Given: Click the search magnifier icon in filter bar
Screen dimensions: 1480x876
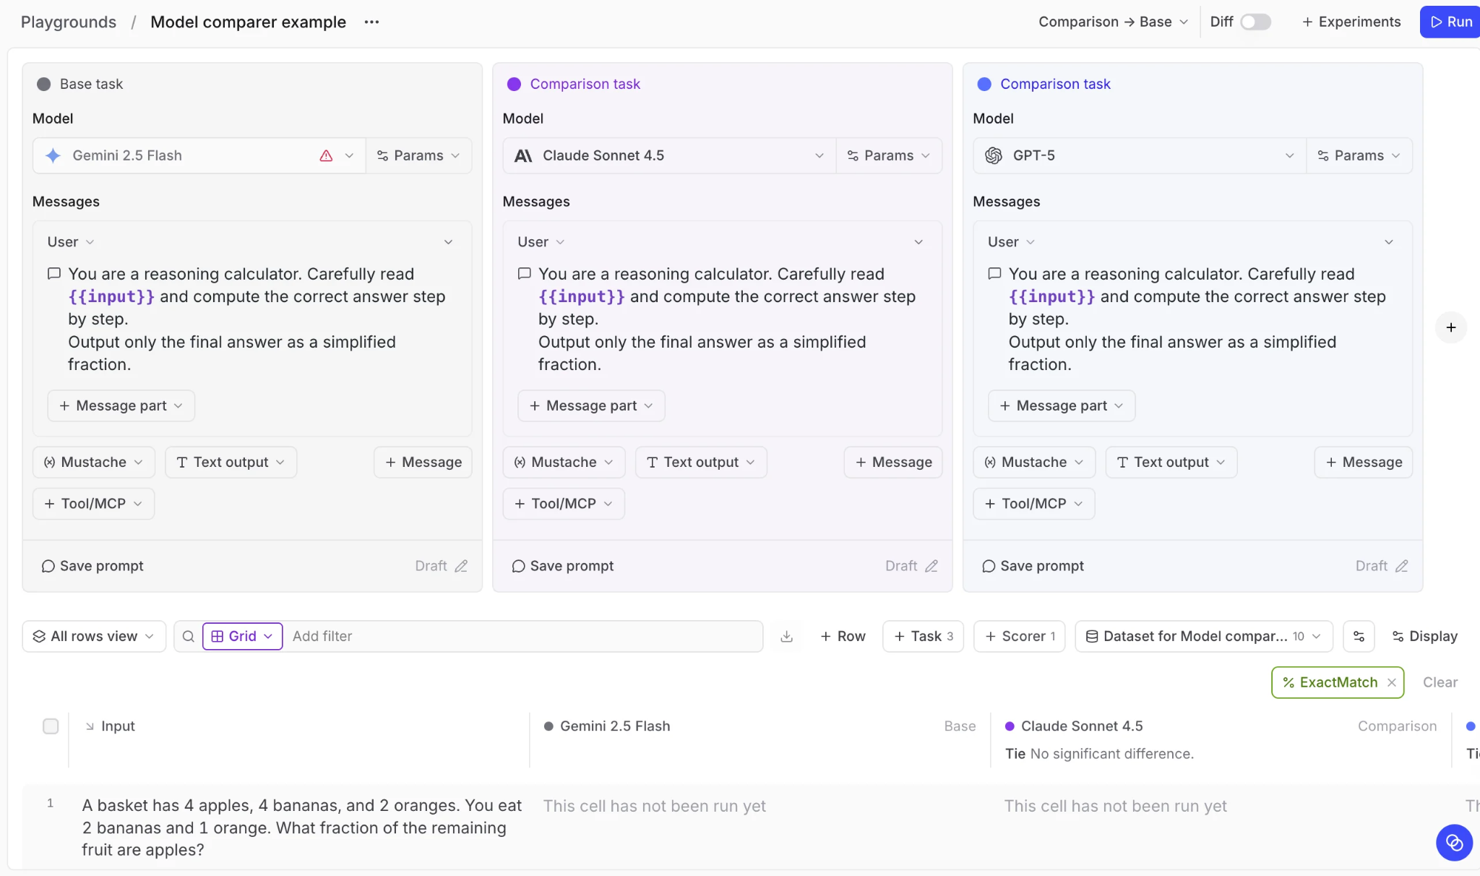Looking at the screenshot, I should click(188, 636).
